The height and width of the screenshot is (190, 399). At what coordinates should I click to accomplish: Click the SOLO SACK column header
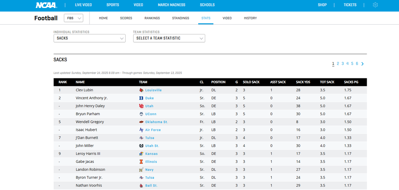(x=251, y=82)
